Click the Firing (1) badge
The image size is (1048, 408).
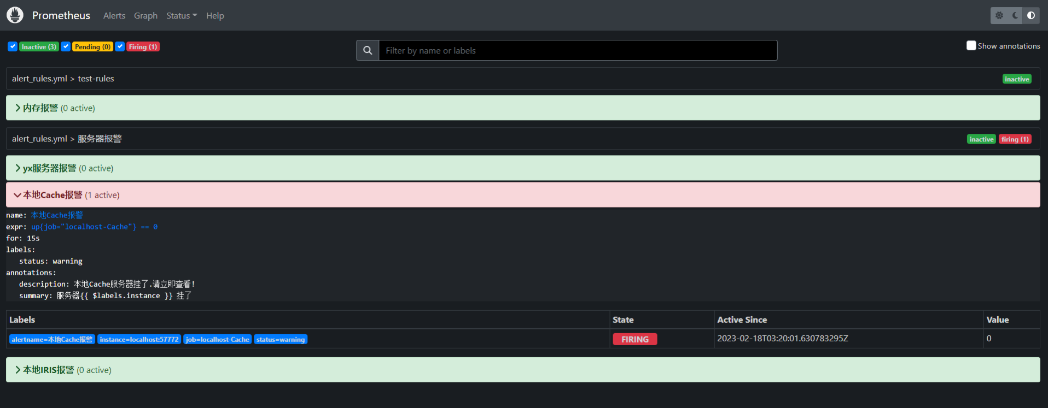(143, 47)
